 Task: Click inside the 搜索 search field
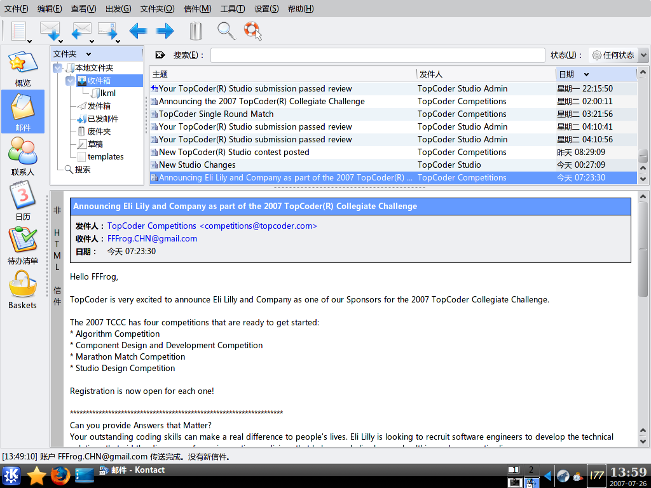(378, 55)
